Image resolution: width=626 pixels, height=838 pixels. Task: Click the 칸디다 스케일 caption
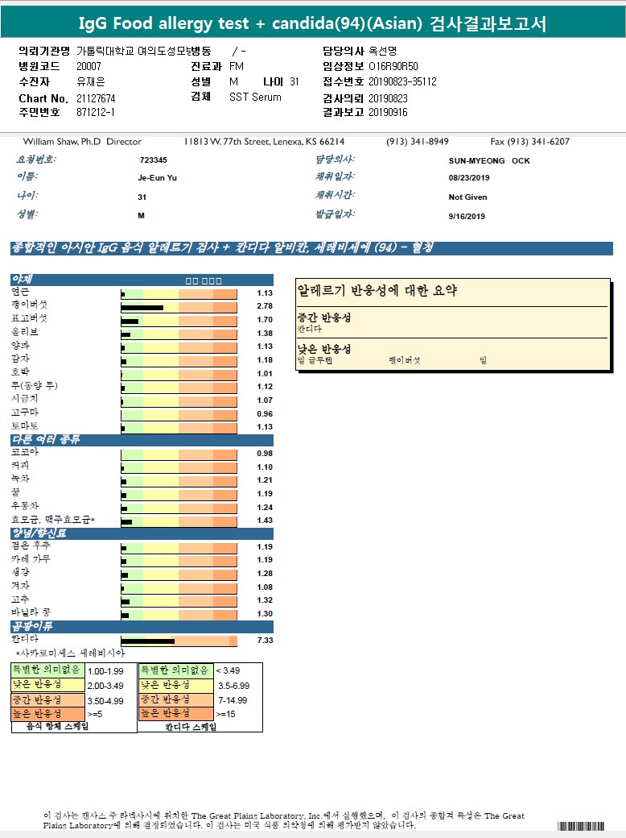[x=191, y=727]
